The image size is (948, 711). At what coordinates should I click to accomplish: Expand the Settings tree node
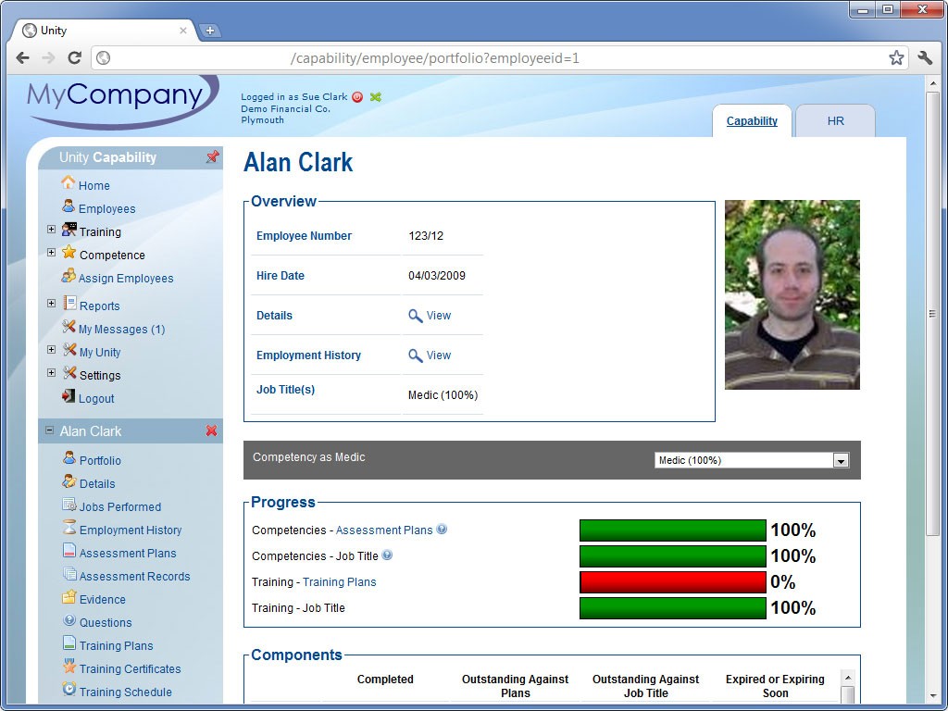click(x=52, y=372)
